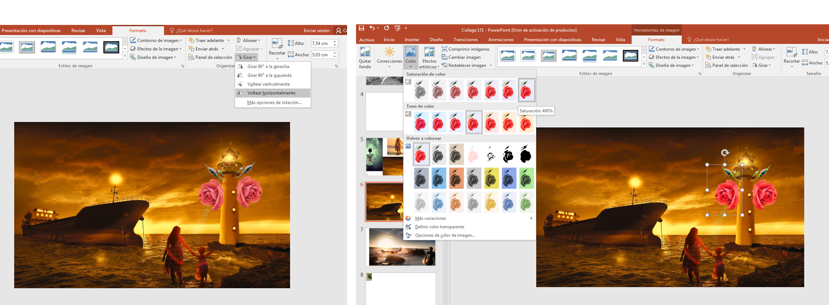Click Recortar in the left window
The width and height of the screenshot is (829, 305).
click(277, 49)
